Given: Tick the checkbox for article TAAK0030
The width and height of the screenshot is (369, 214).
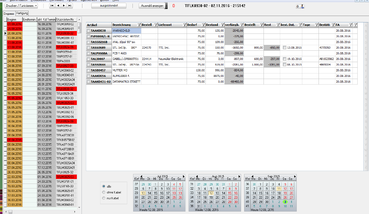Looking at the screenshot, I should click(89, 31).
